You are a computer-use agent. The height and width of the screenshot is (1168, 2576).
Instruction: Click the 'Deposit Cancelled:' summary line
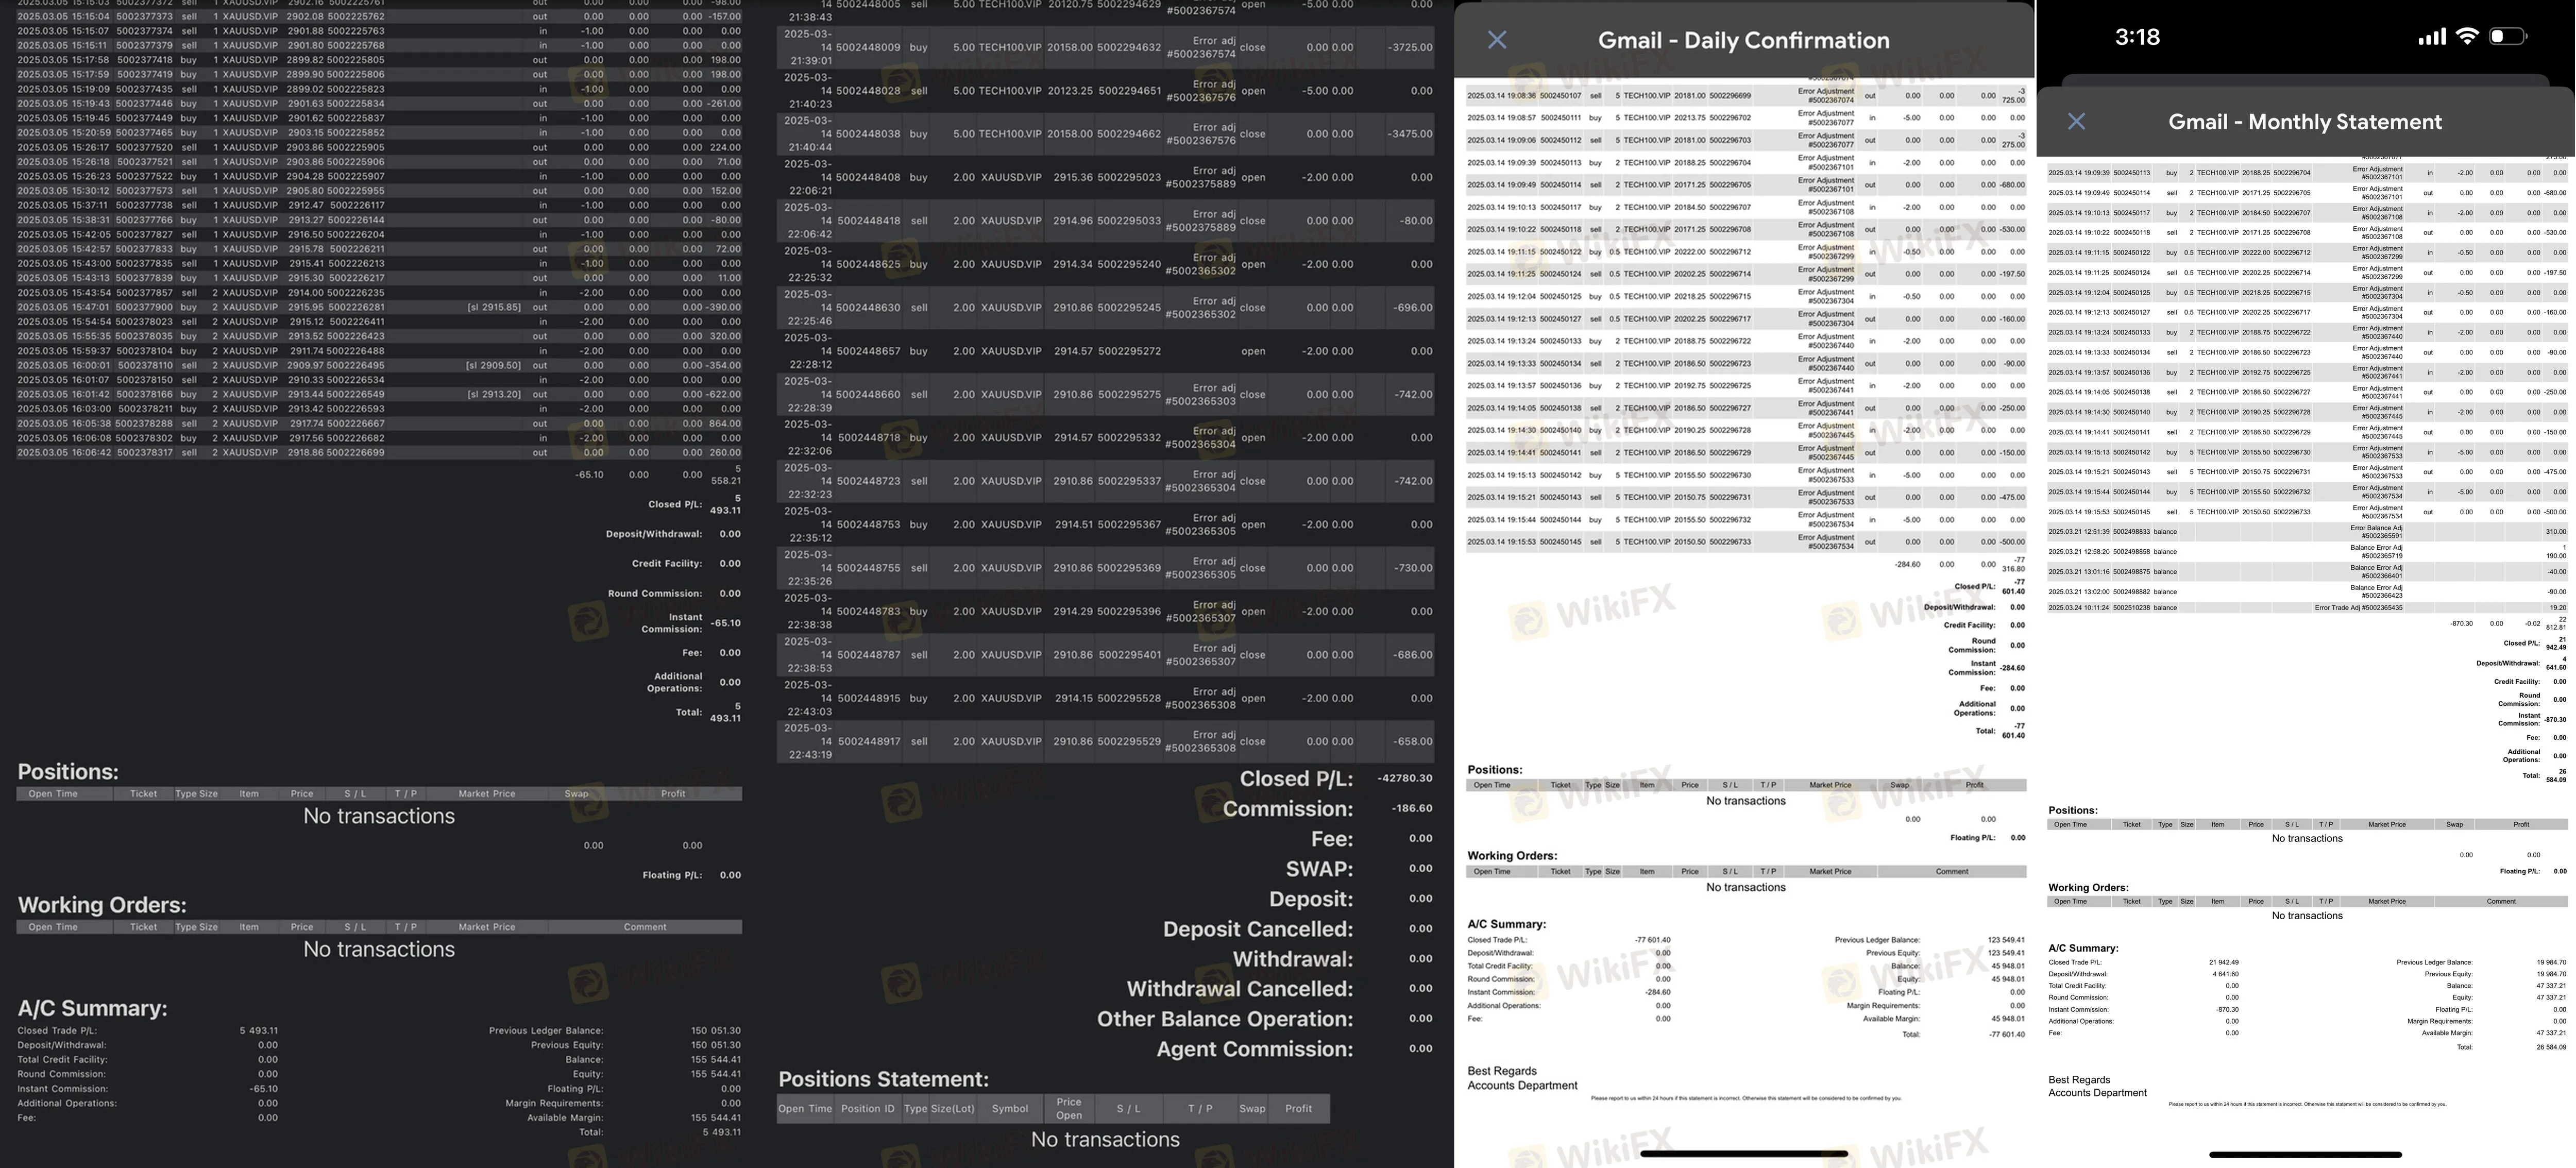pyautogui.click(x=1297, y=929)
